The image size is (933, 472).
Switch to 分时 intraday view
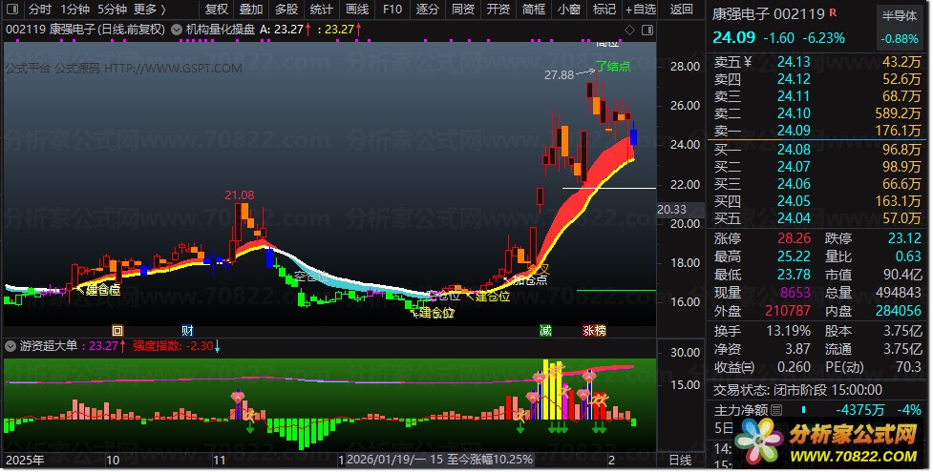[x=40, y=9]
